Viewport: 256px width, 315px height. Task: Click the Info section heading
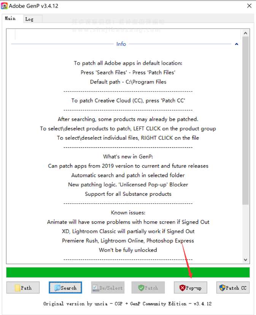point(121,44)
